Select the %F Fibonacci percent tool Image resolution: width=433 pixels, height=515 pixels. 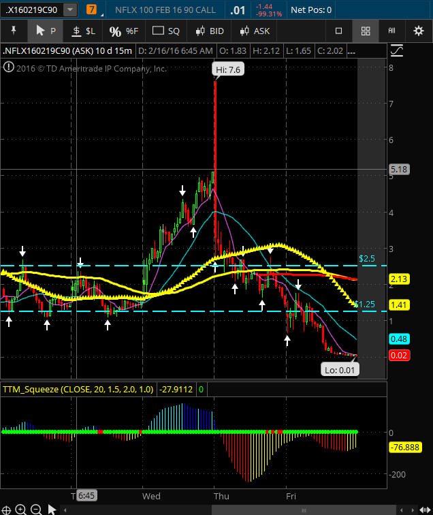(x=123, y=31)
